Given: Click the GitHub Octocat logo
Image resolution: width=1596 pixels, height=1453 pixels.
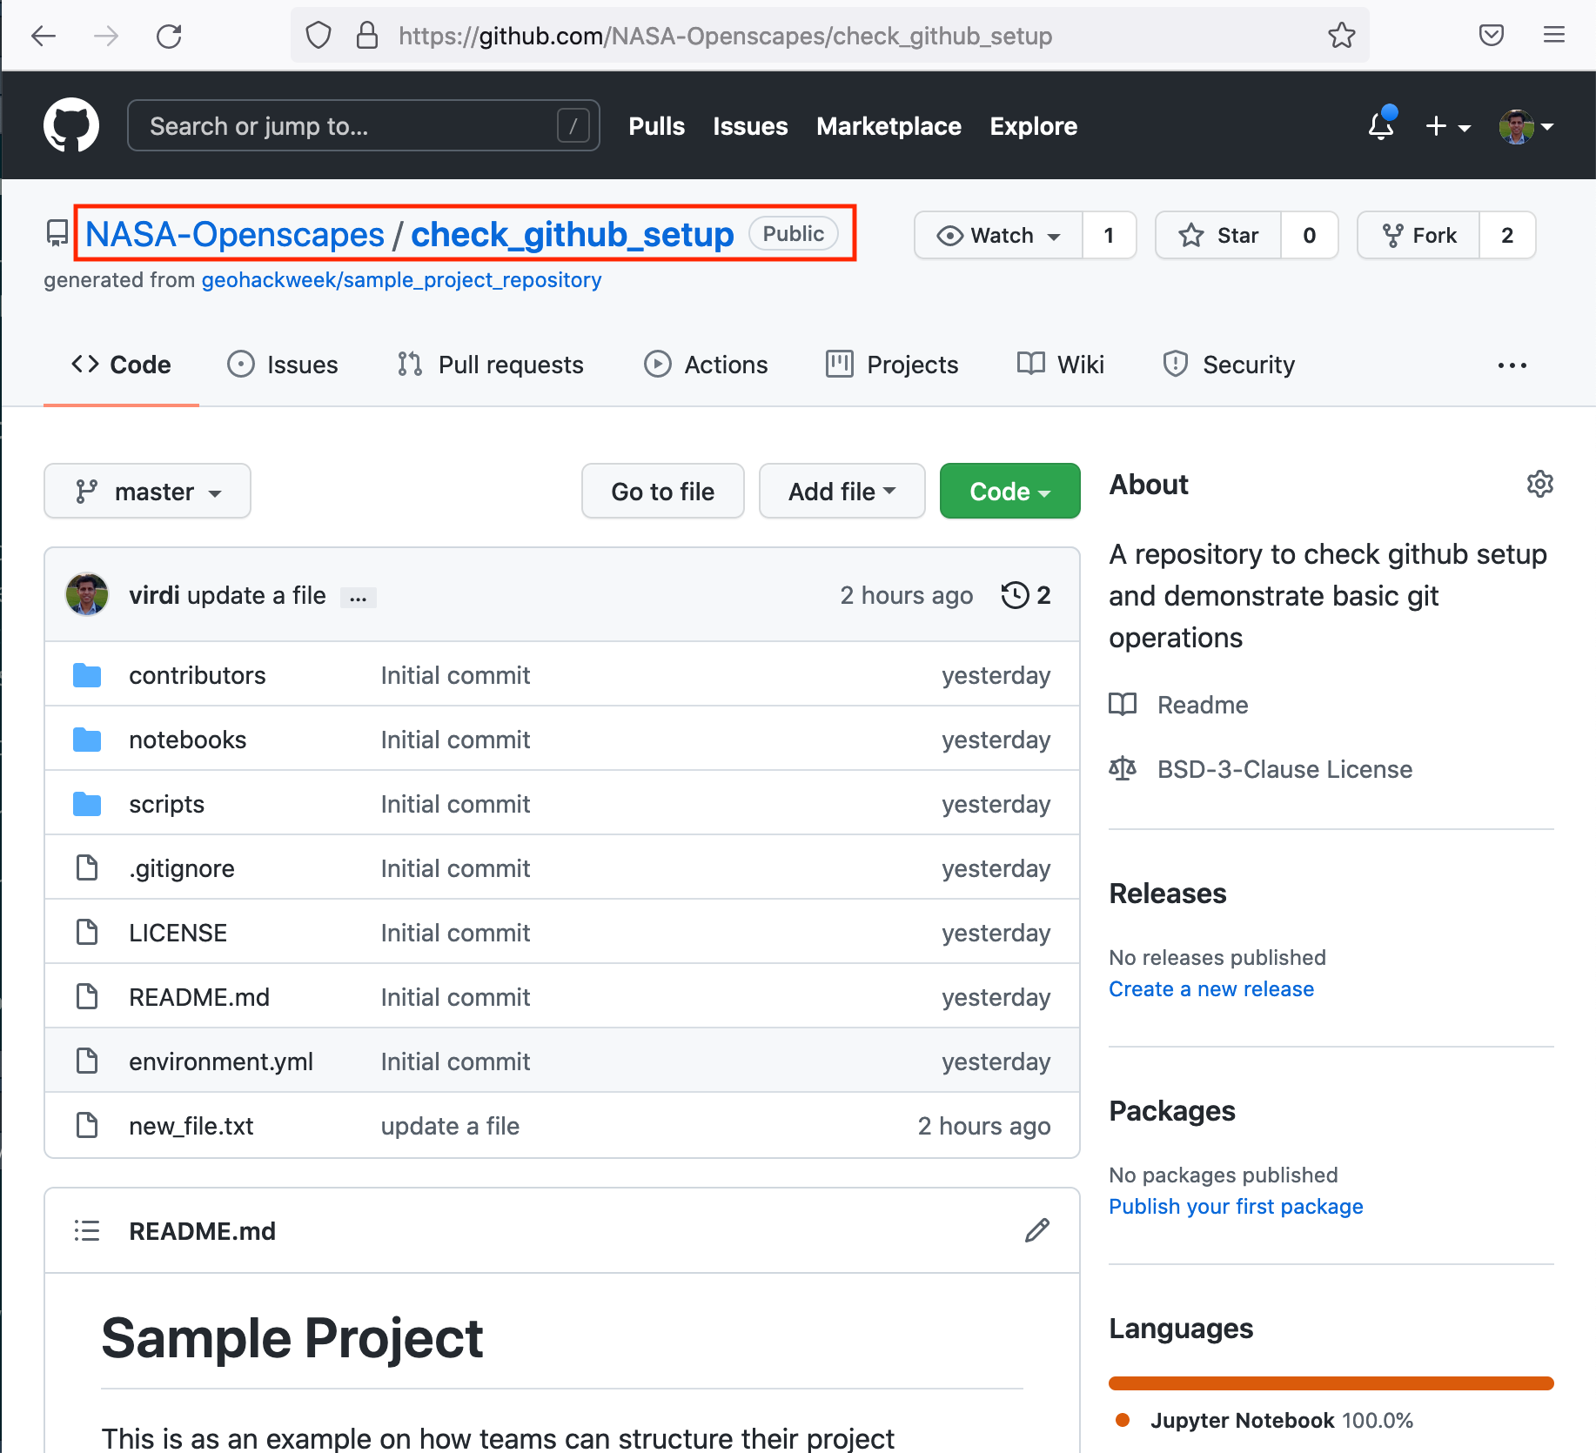Looking at the screenshot, I should click(71, 126).
